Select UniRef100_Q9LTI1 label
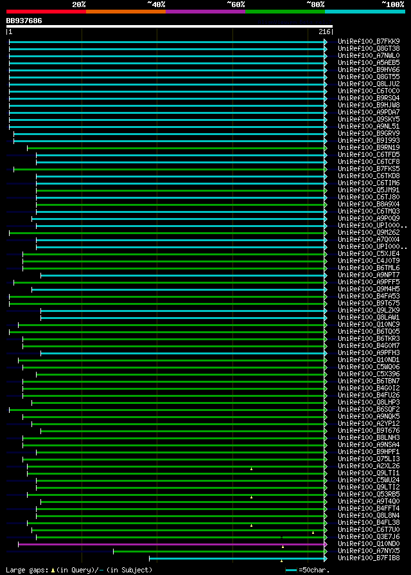This screenshot has height=575, width=411. [369, 473]
